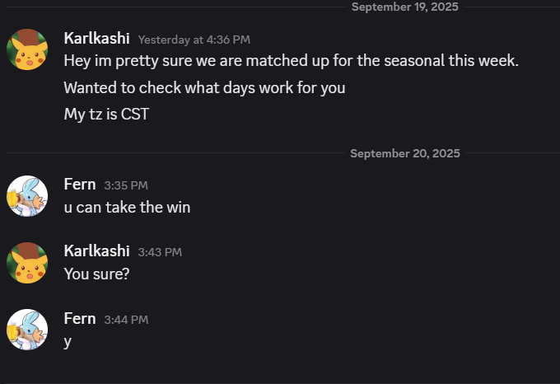Screen dimensions: 560x384
Task: Click the 3:35 PM timestamp
Action: pos(126,185)
